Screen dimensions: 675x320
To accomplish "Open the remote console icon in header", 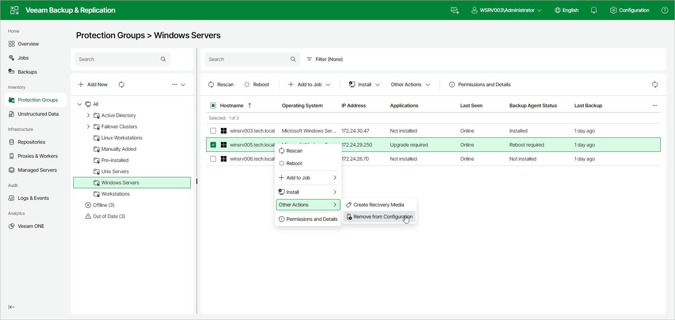I will point(455,10).
